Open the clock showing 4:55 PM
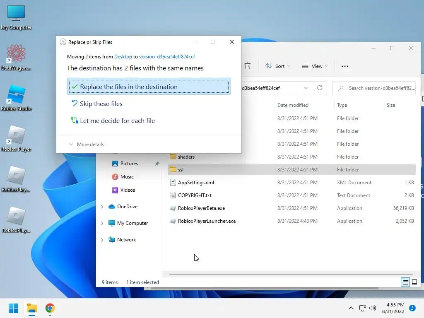 coord(393,308)
